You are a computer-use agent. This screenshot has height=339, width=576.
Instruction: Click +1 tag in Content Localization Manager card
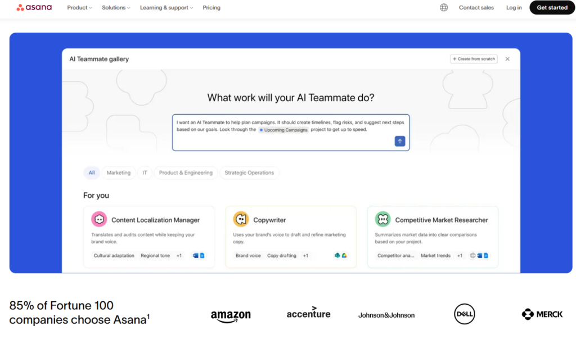pos(179,256)
